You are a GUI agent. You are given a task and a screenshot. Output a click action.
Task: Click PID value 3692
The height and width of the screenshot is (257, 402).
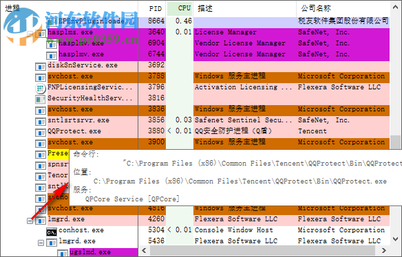156,65
